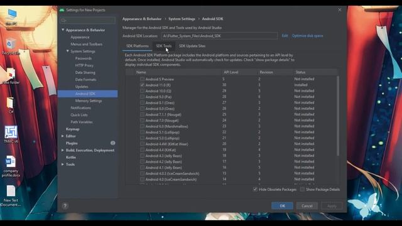
Task: Click the Cancel button
Action: click(307, 206)
